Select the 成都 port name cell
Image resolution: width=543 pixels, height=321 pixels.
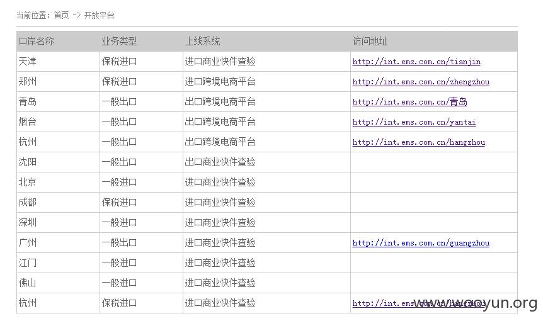pos(58,202)
